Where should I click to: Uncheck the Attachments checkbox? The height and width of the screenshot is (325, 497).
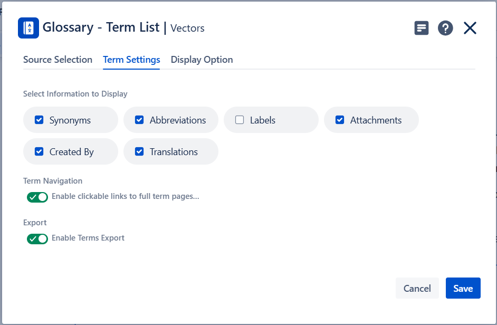pyautogui.click(x=340, y=120)
